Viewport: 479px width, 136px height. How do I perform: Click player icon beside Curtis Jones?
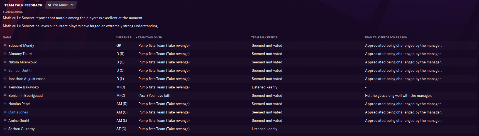5,112
